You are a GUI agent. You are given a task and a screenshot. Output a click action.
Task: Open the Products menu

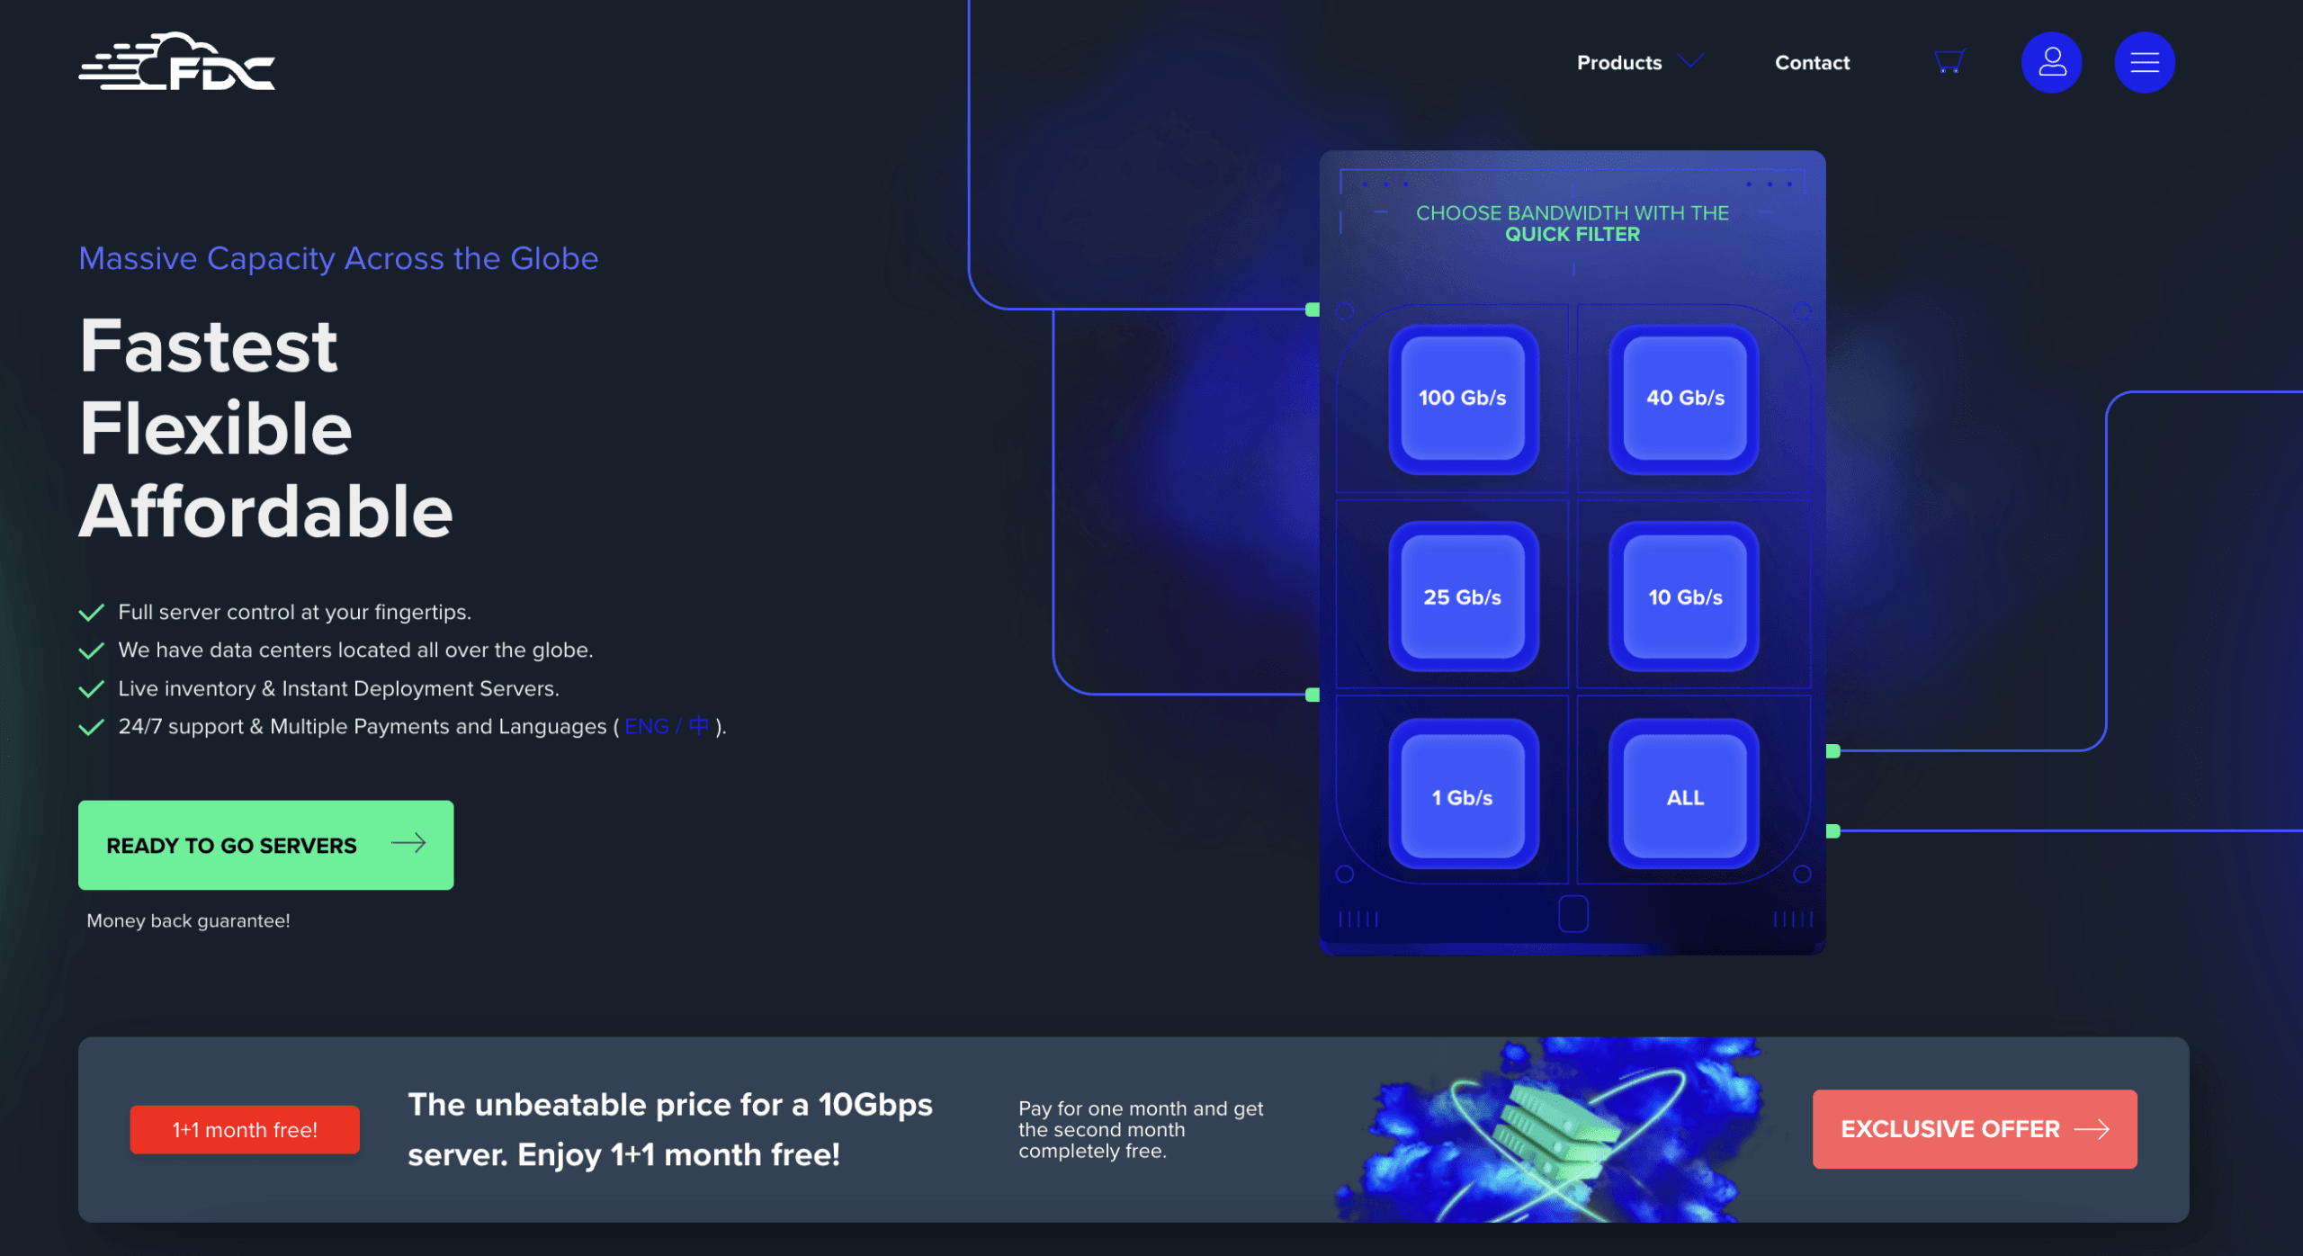tap(1618, 63)
